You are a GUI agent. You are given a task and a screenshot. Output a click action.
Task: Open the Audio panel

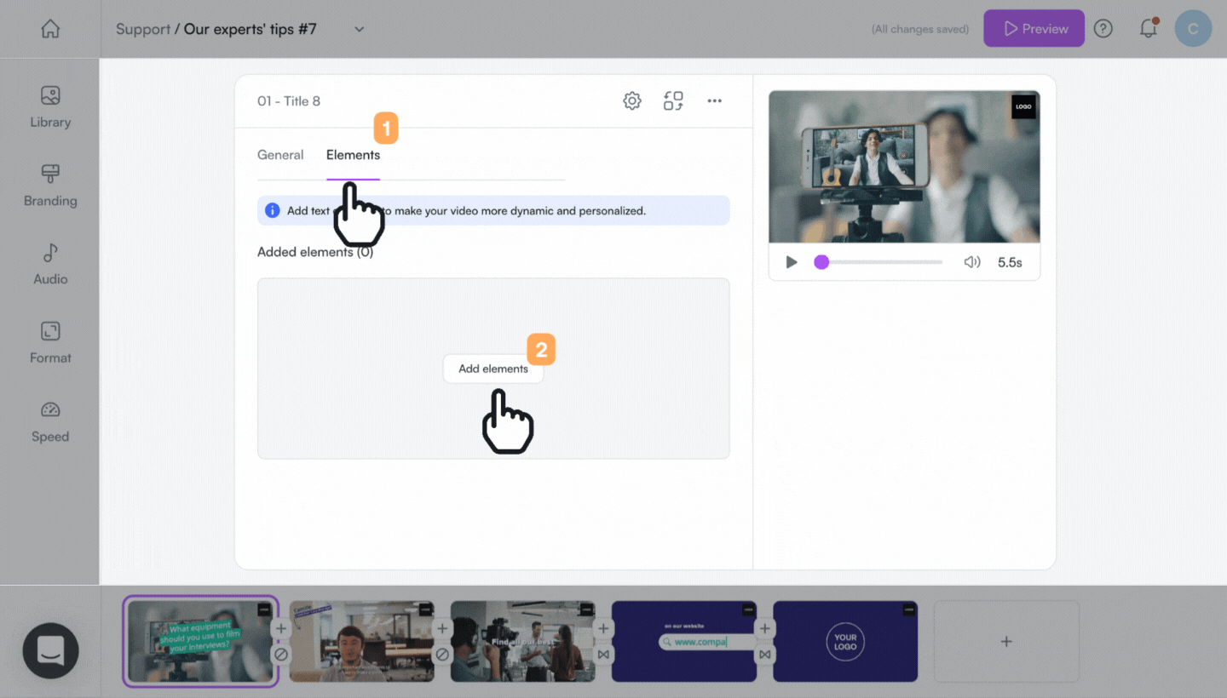coord(50,264)
